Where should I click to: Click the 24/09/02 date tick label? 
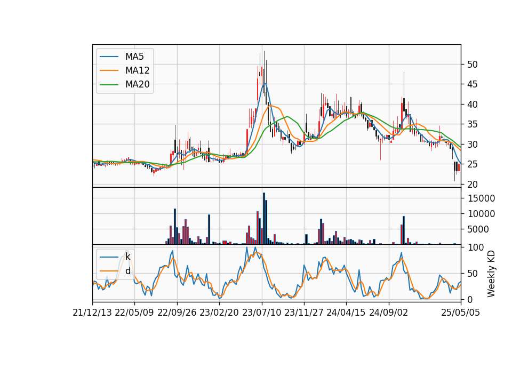[x=389, y=313]
